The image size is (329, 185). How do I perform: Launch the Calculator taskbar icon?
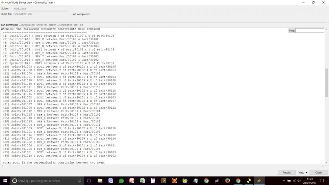click(153, 181)
